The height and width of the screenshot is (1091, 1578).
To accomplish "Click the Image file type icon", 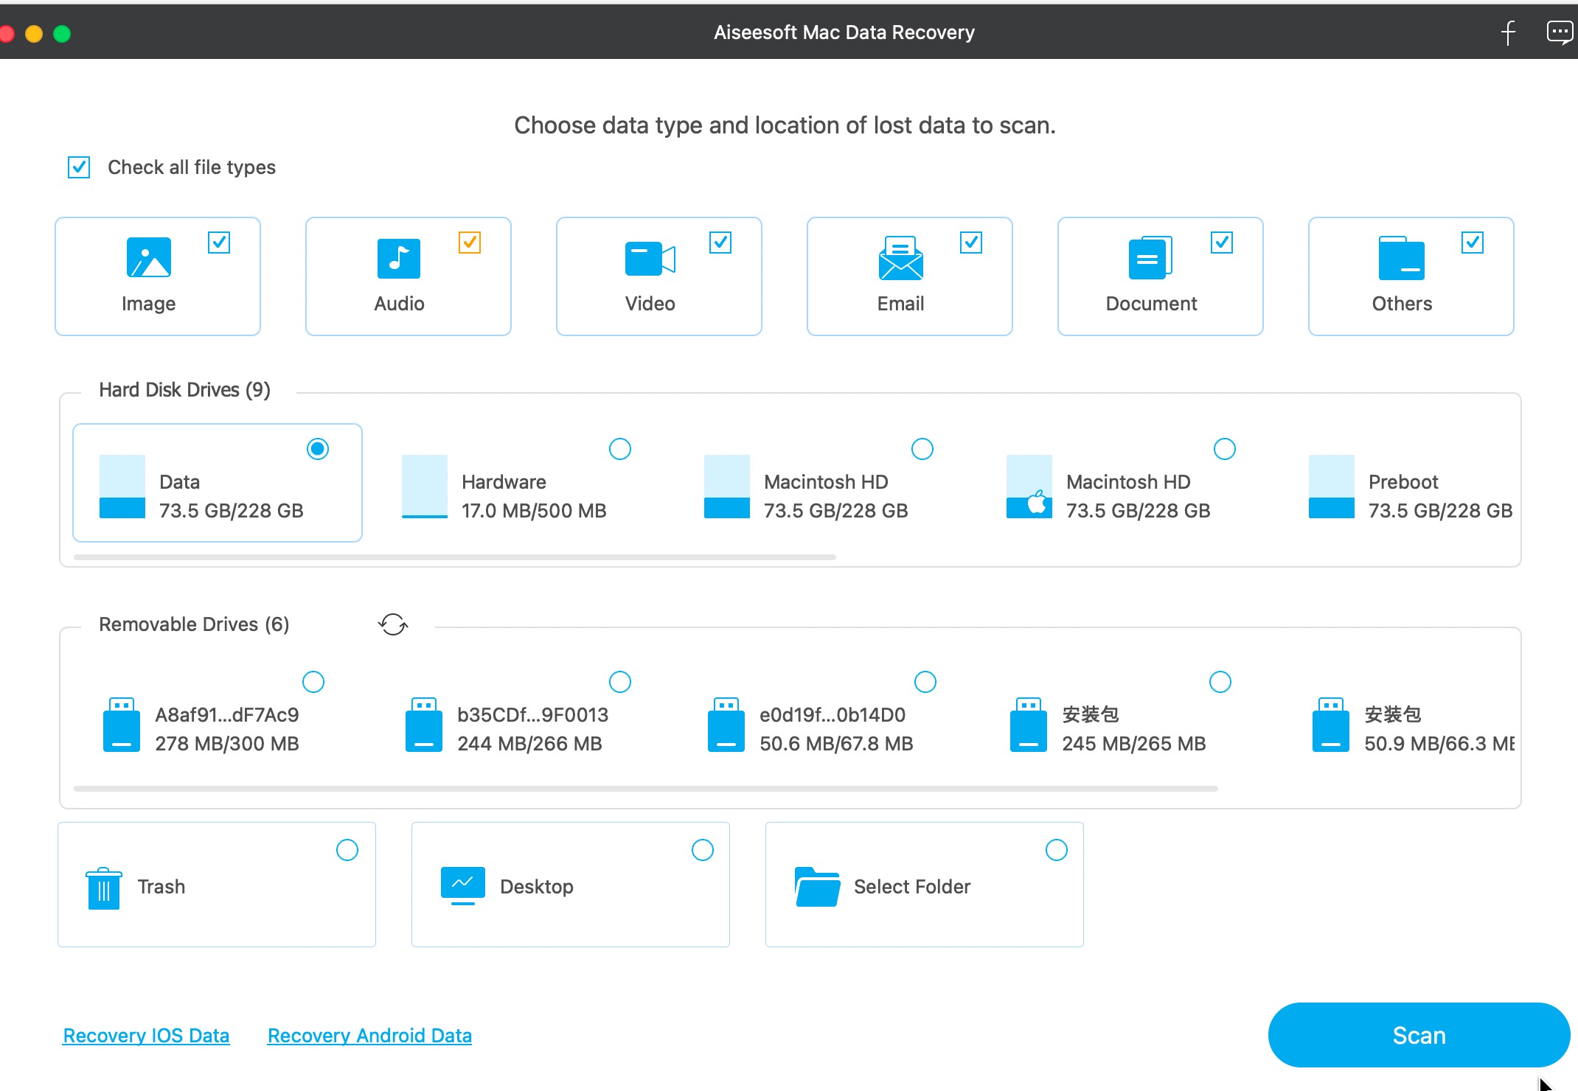I will (x=148, y=257).
